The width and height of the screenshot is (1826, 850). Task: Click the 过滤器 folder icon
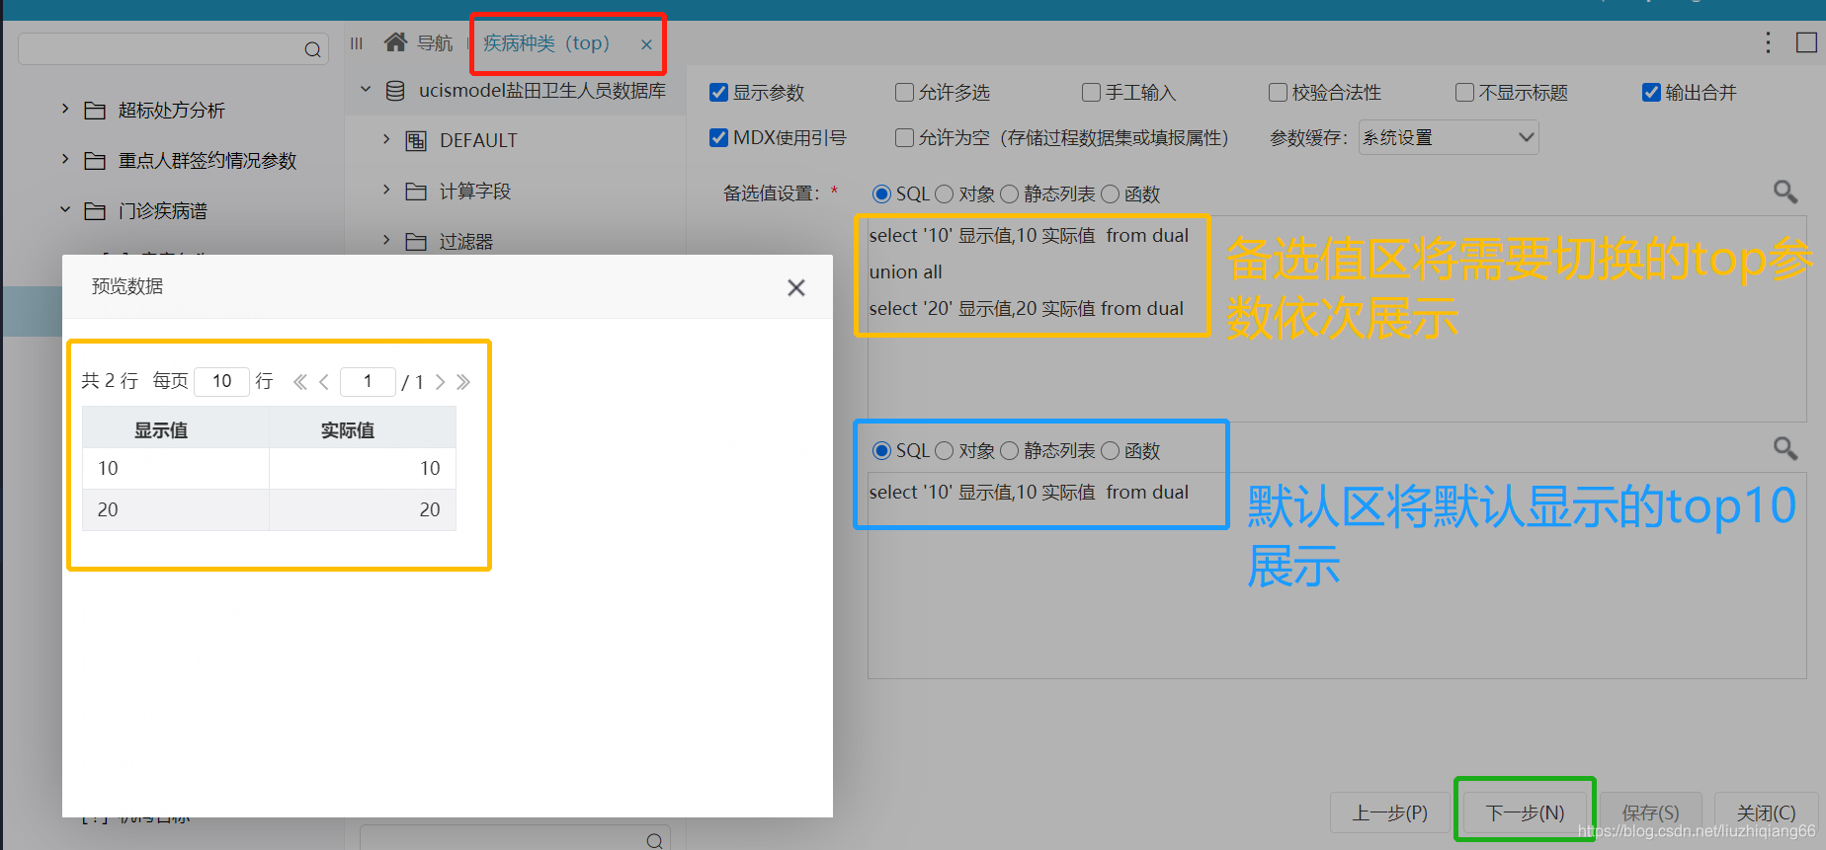416,242
